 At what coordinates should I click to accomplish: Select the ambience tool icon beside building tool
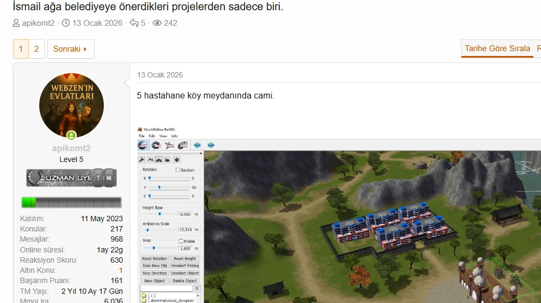167,160
